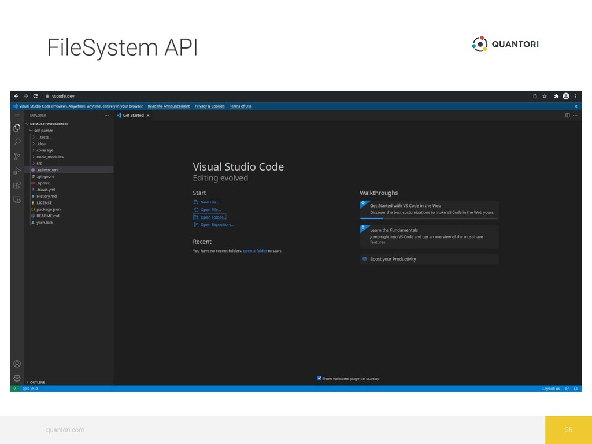Viewport: 592px width, 444px height.
Task: Reload the vscode.dev page
Action: pos(35,97)
